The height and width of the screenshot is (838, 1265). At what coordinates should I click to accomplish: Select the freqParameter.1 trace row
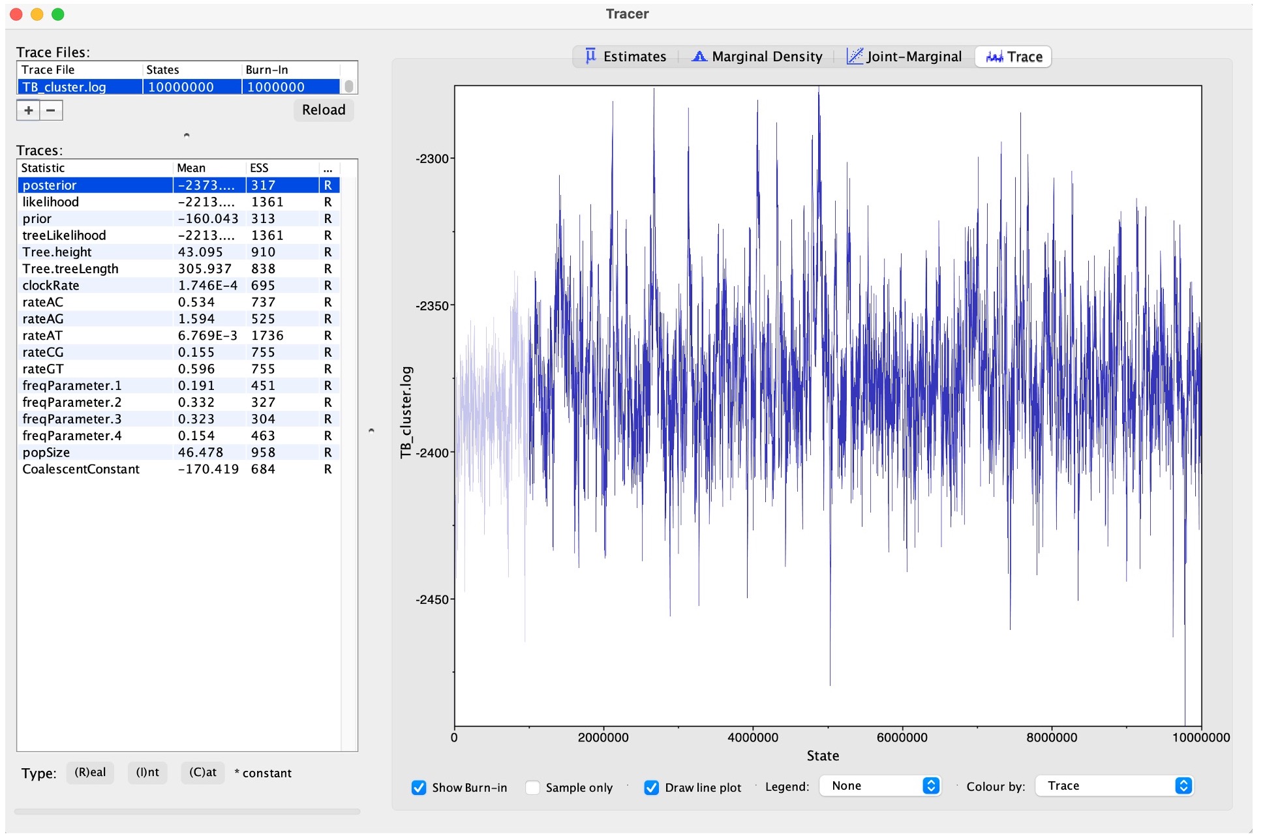point(179,386)
